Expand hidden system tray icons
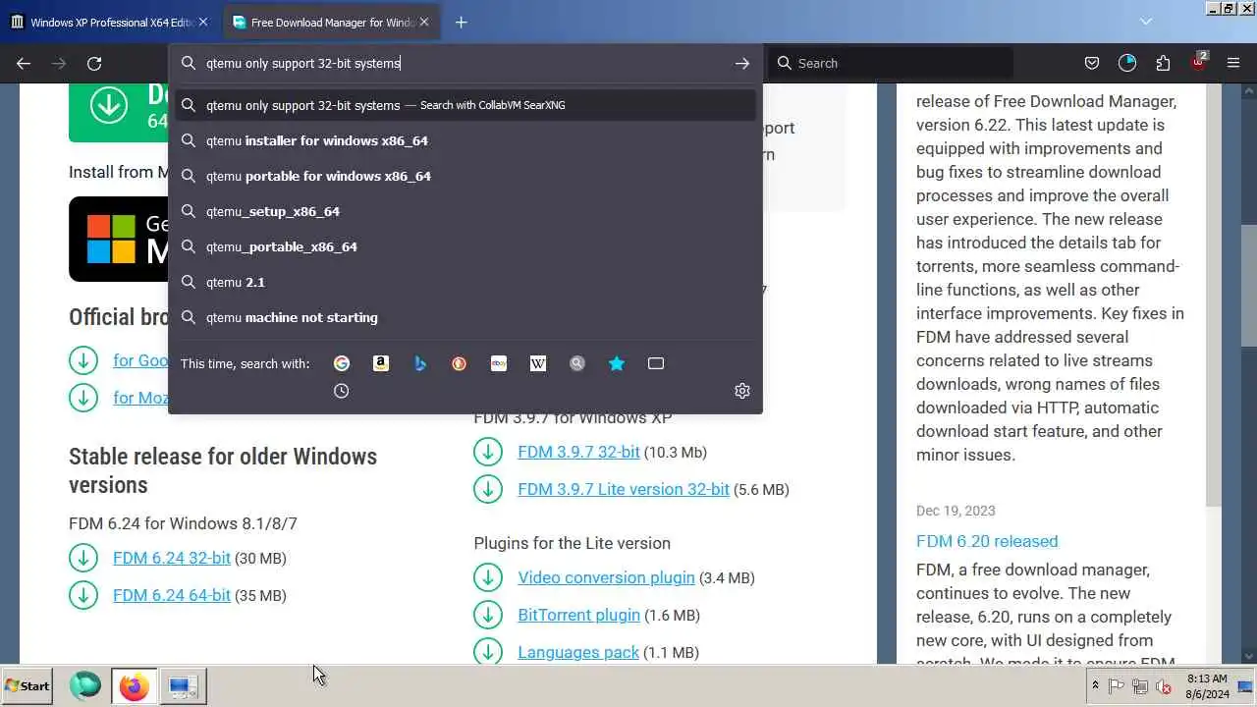Viewport: 1257px width, 707px height. 1095,685
